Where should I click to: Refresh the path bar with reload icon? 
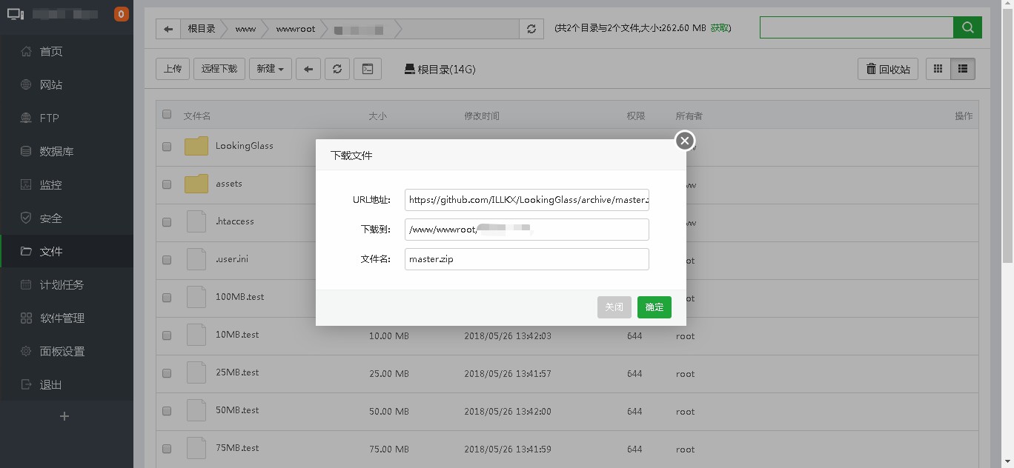(x=531, y=29)
